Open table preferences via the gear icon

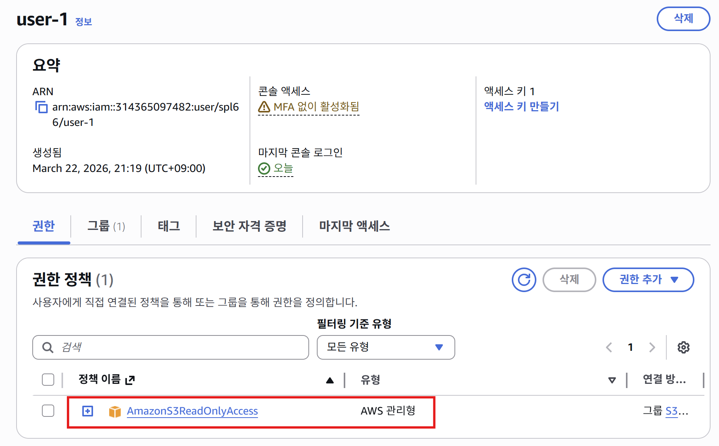tap(684, 347)
